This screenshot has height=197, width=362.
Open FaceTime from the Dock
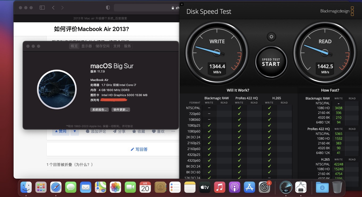point(130,187)
